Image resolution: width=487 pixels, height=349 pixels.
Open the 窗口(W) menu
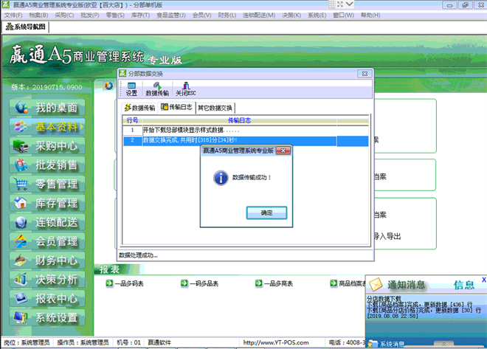[x=343, y=15]
